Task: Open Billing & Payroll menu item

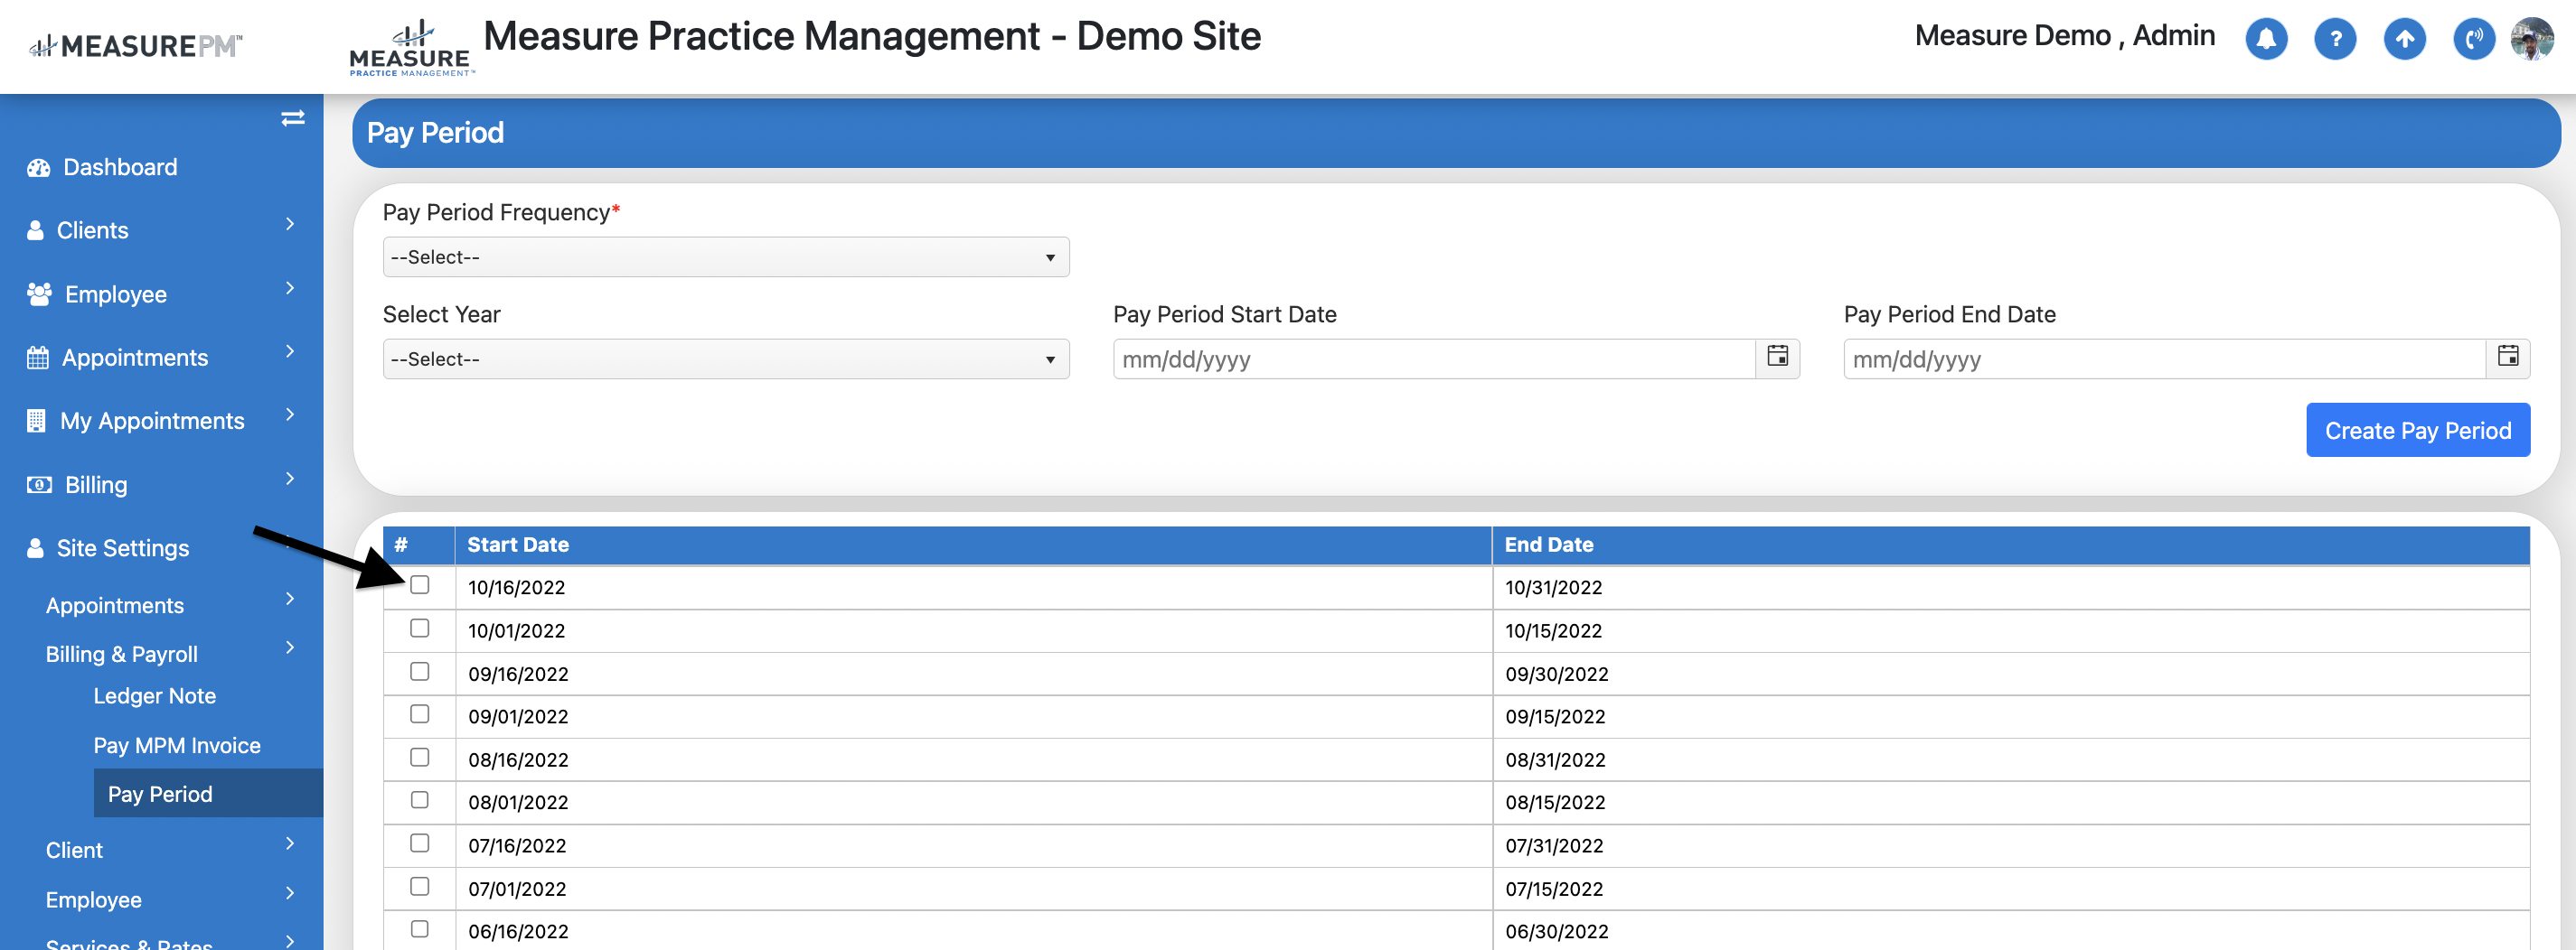Action: click(122, 655)
